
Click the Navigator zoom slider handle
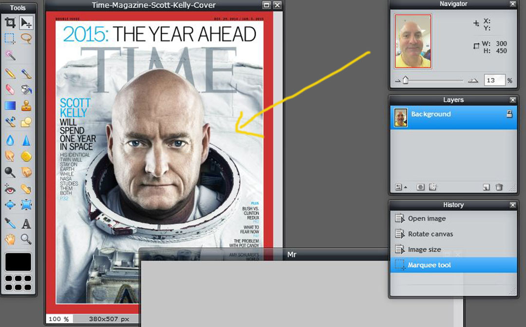pos(405,81)
